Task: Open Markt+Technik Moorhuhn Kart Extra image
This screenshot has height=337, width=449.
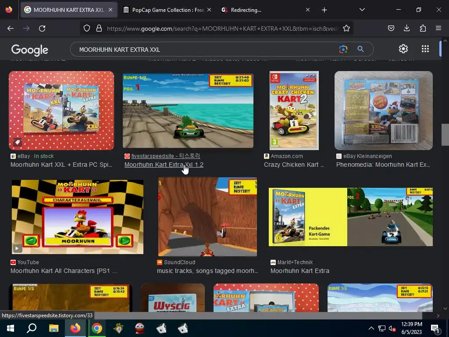Action: [351, 217]
